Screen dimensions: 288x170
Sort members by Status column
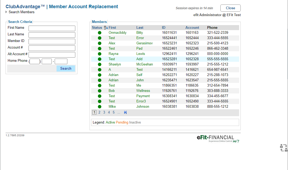tap(97, 27)
